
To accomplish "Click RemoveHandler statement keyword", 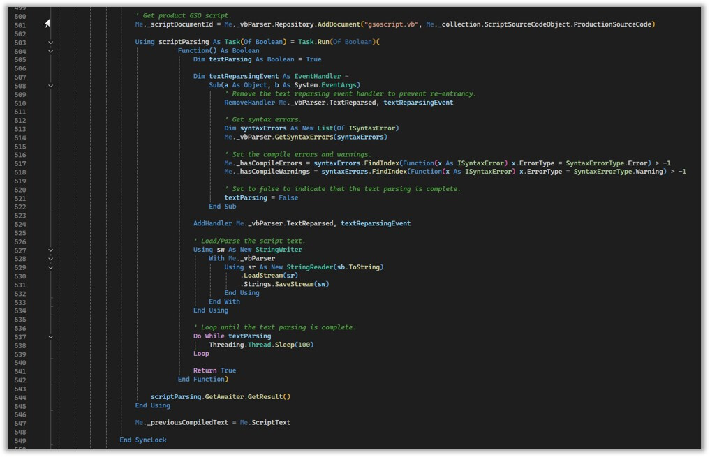I will [249, 103].
